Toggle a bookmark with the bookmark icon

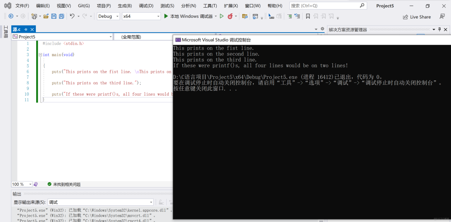click(x=308, y=16)
